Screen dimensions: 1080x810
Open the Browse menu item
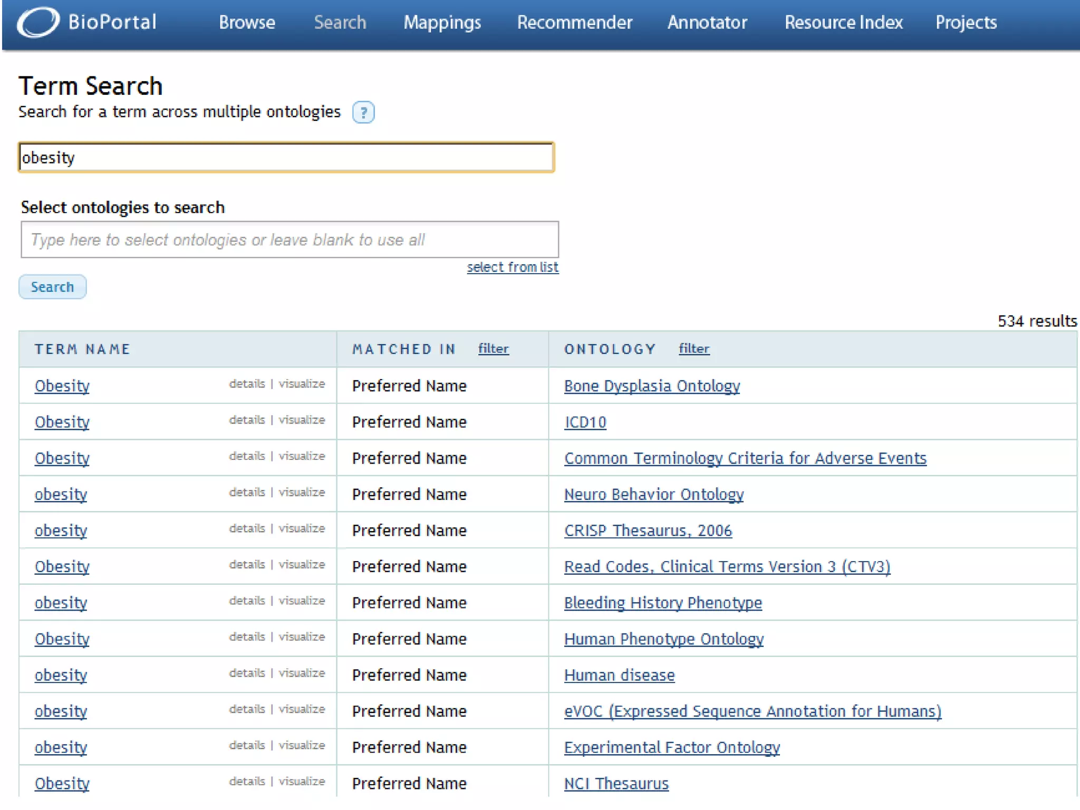click(247, 23)
